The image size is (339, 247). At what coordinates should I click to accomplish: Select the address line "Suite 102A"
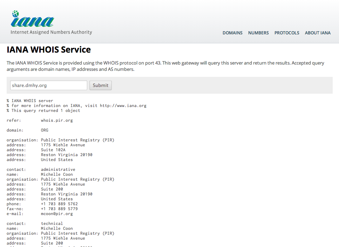click(53, 150)
